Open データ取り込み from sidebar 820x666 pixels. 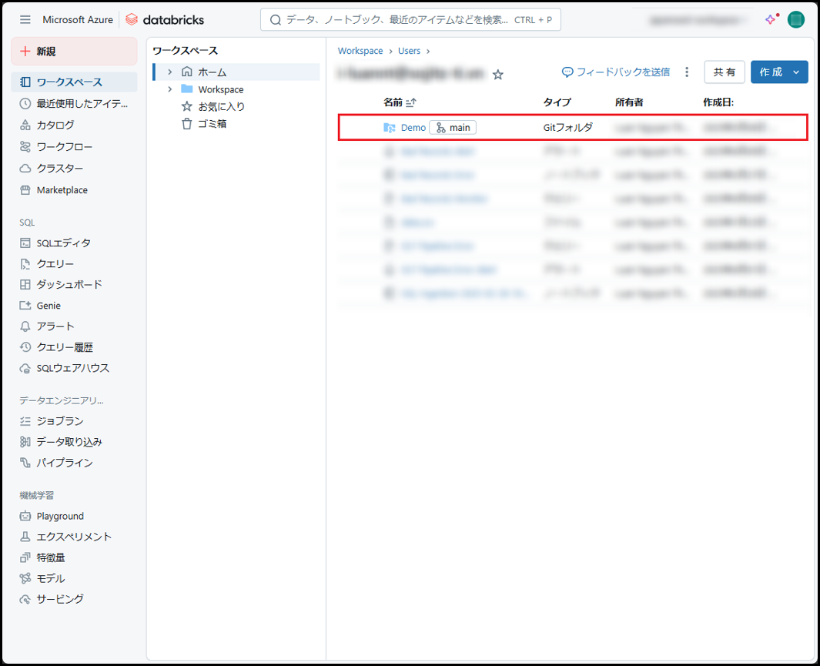tap(74, 442)
